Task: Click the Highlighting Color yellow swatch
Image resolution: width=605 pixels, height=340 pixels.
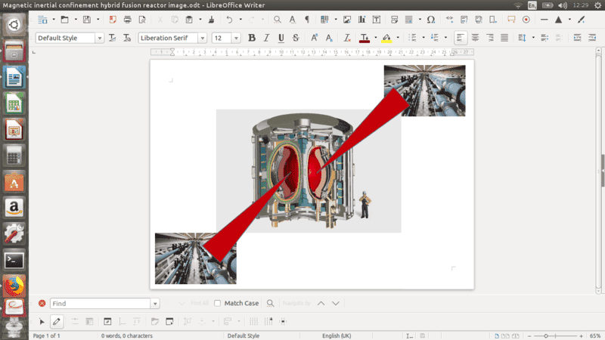Action: pyautogui.click(x=386, y=38)
